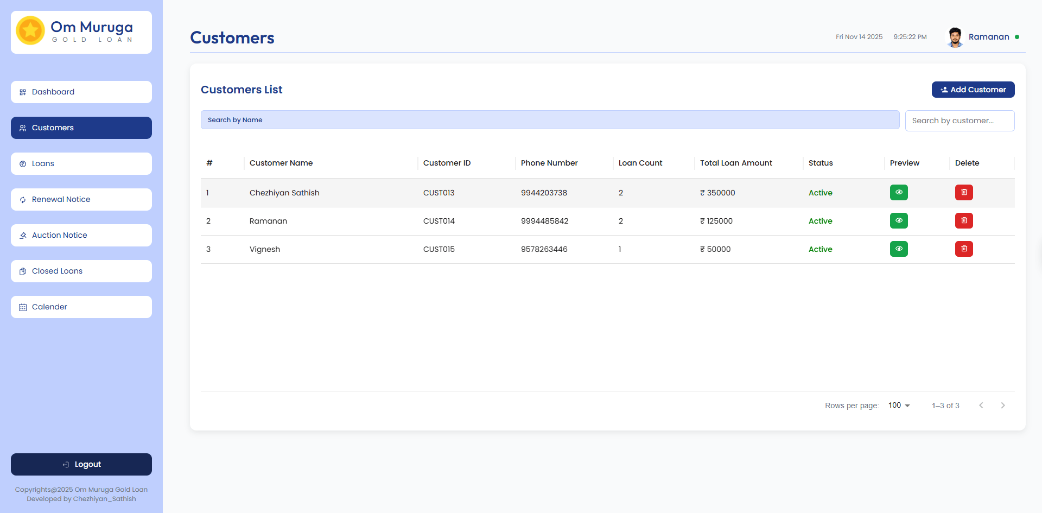Click the eye icon for Ramanan
Screen dimensions: 1042x513
click(x=899, y=221)
